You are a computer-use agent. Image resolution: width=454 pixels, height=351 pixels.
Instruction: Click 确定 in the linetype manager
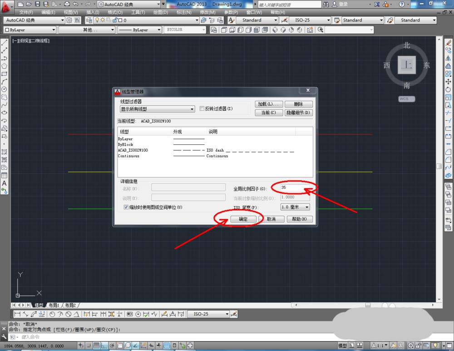point(243,219)
